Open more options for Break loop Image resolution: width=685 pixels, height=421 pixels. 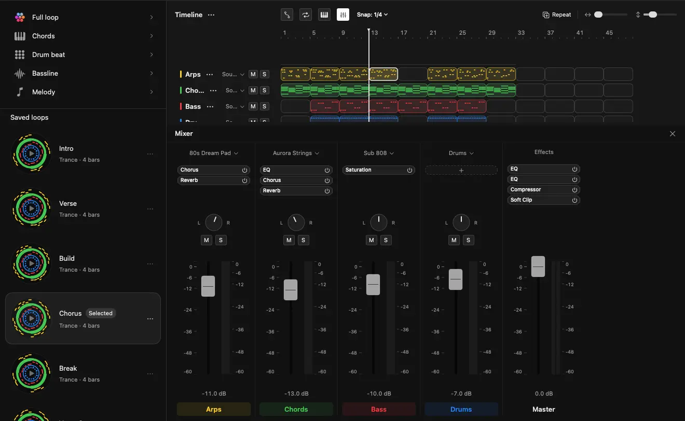pos(150,374)
